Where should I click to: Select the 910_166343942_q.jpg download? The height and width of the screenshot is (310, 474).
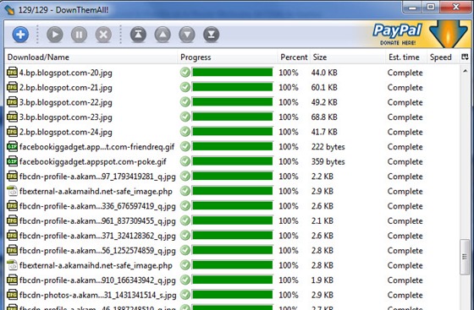(x=232, y=280)
